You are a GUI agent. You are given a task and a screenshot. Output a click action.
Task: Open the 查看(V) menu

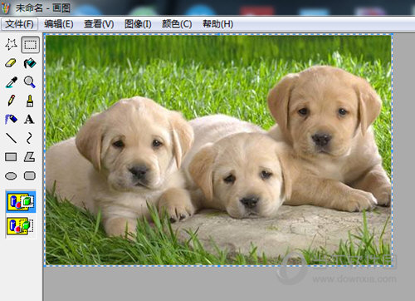tap(99, 24)
